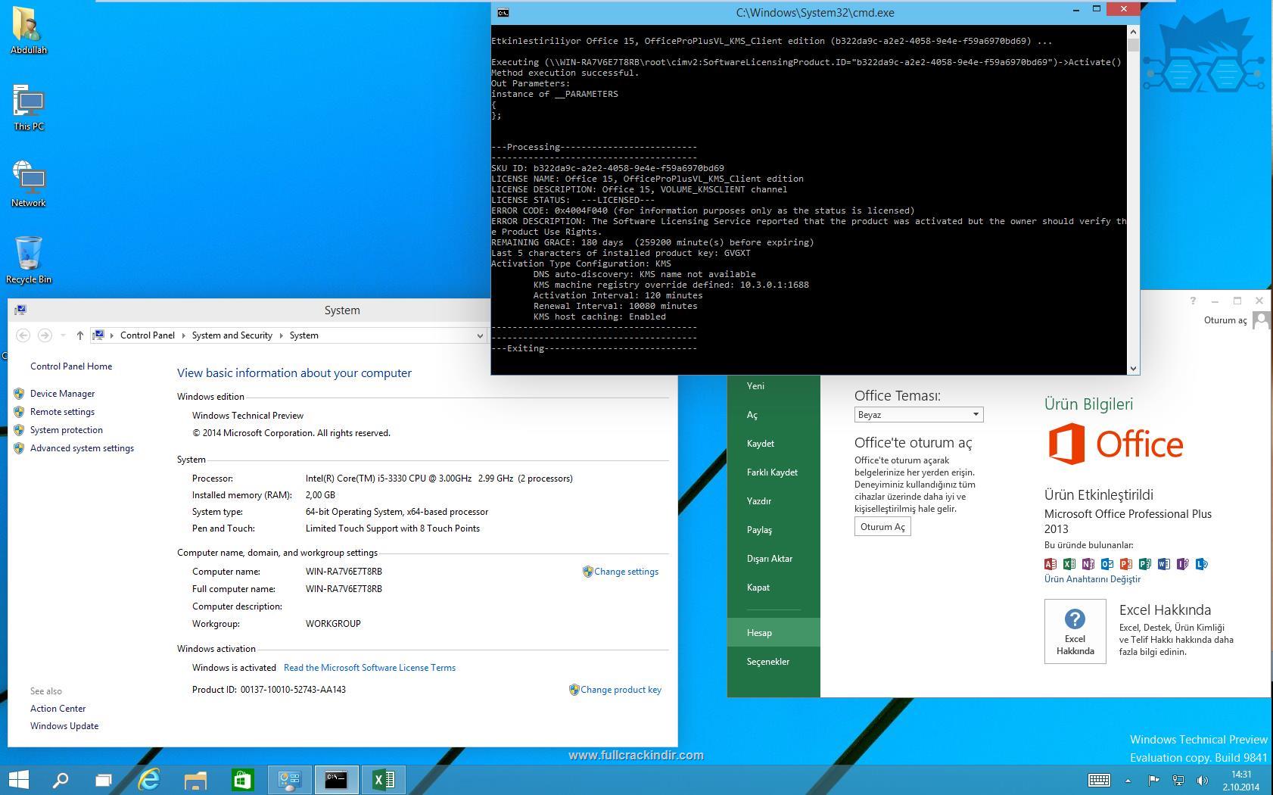
Task: Expand the Office Teması dropdown
Action: [x=976, y=414]
